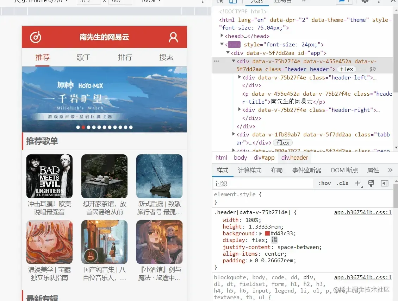Expand the header-left div node
The image size is (398, 301).
pos(240,77)
